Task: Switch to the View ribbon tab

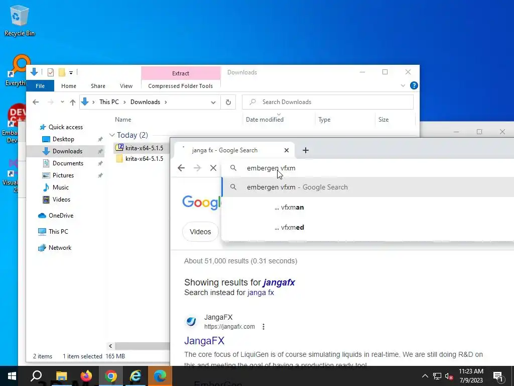Action: [126, 86]
